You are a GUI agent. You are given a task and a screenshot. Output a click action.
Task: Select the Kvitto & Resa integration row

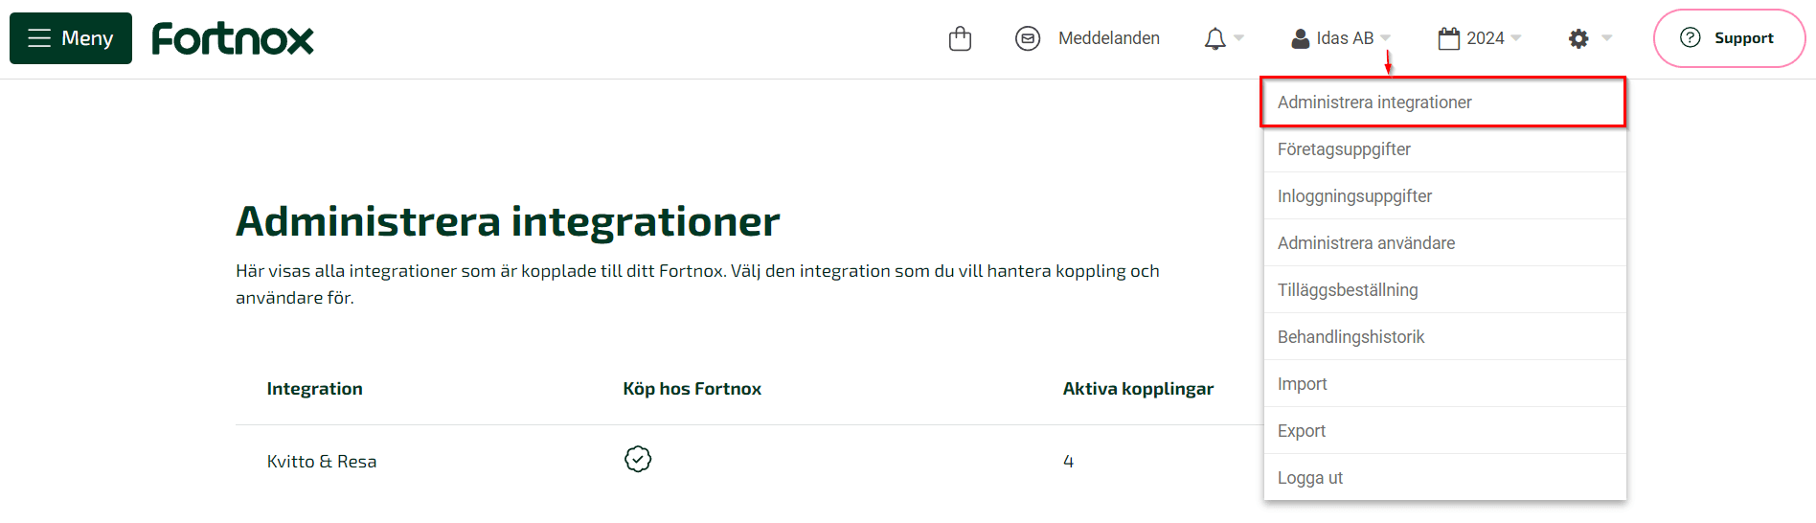pyautogui.click(x=749, y=461)
